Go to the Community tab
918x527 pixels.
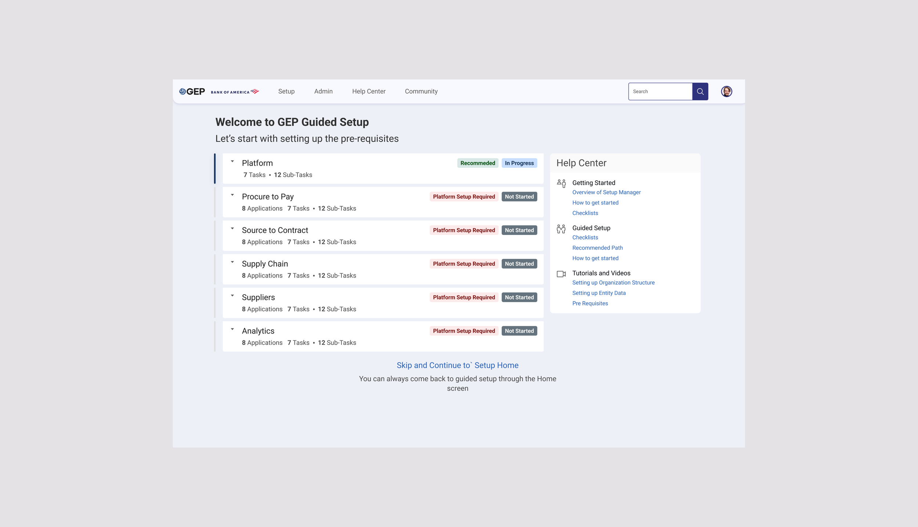coord(421,91)
